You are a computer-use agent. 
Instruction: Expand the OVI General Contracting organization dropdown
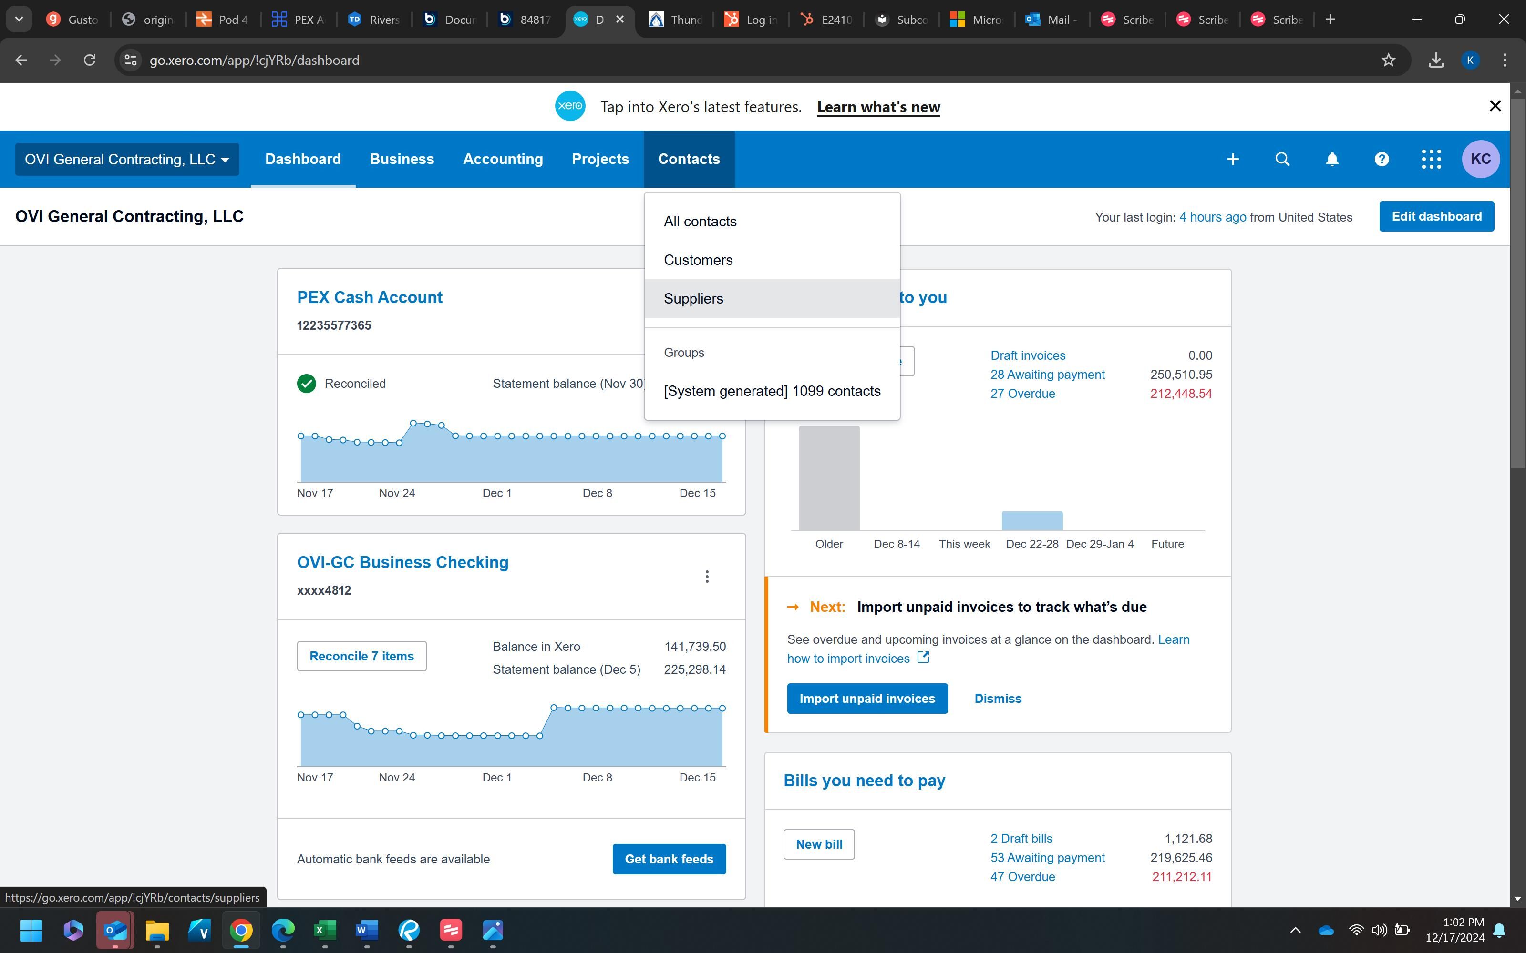[x=127, y=160]
